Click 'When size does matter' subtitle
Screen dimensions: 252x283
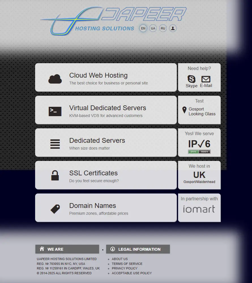(89, 148)
